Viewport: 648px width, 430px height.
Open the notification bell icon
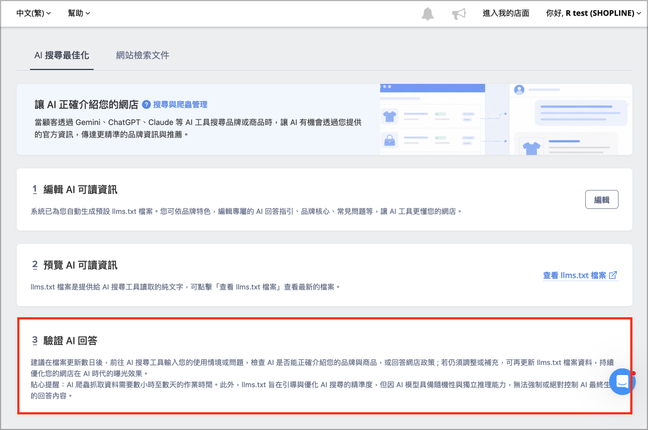427,14
